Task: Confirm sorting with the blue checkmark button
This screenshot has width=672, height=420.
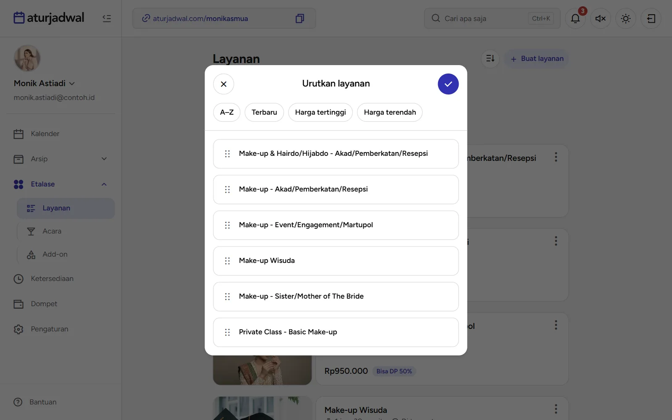Action: coord(448,84)
